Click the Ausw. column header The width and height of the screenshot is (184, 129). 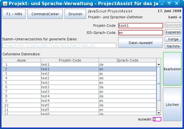pos(22,60)
